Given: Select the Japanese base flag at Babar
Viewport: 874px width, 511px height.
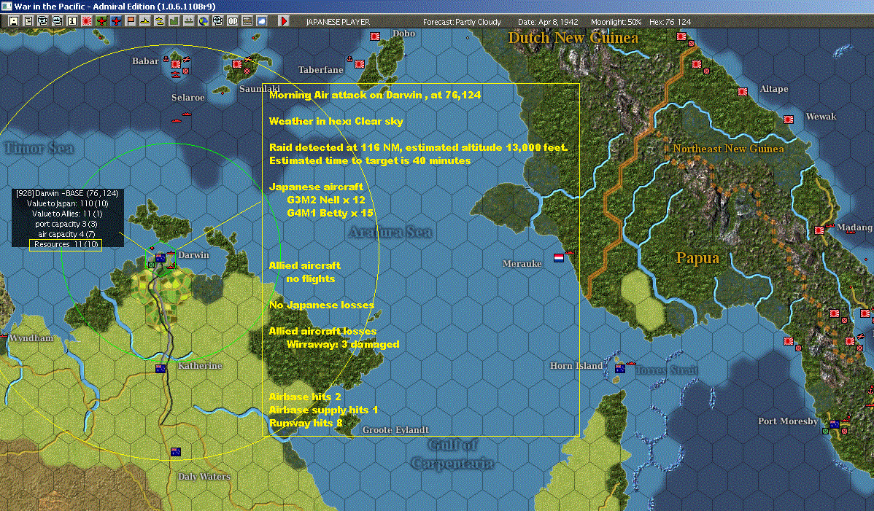Looking at the screenshot, I should coord(176,63).
